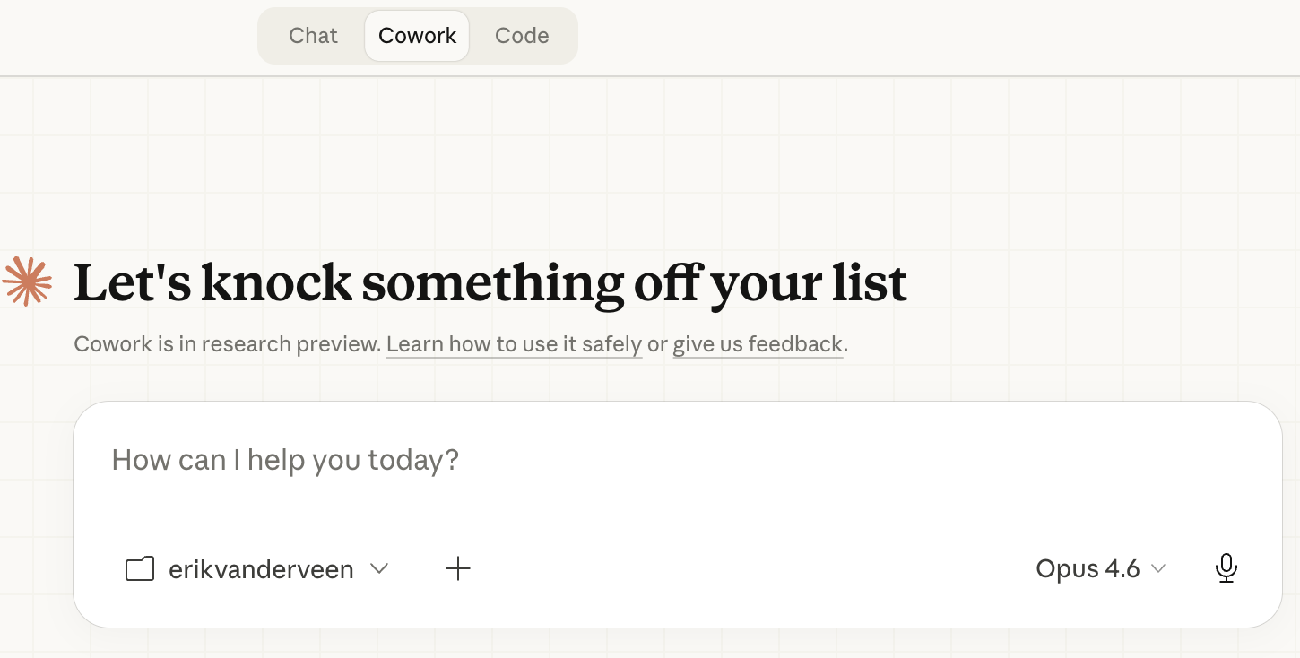Viewport: 1300px width, 658px height.
Task: Expand the chevron beside erikvanderveen
Action: (379, 568)
